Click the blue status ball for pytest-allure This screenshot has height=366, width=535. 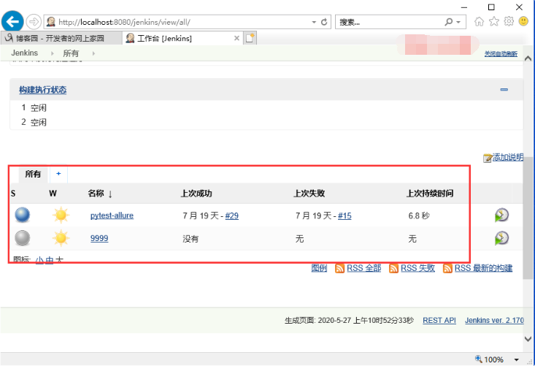[23, 215]
